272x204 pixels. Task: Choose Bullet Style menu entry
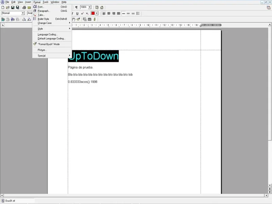point(52,19)
